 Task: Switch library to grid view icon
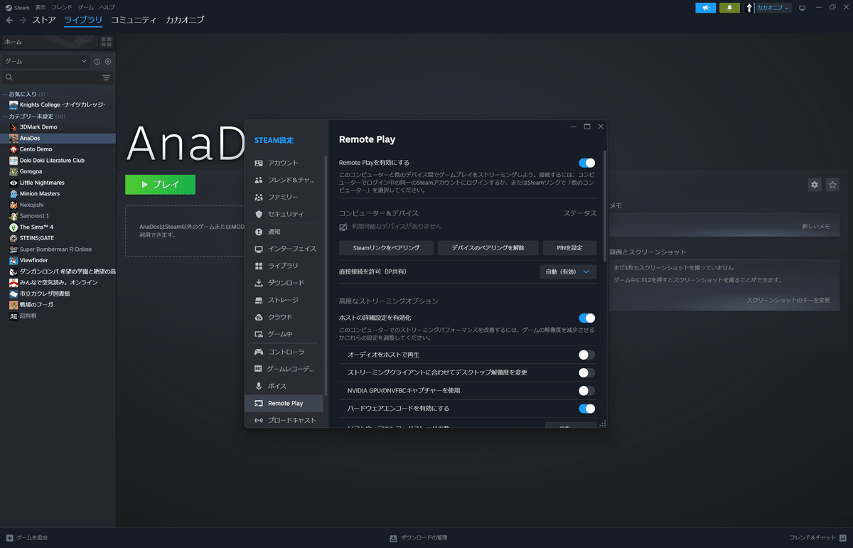click(107, 42)
